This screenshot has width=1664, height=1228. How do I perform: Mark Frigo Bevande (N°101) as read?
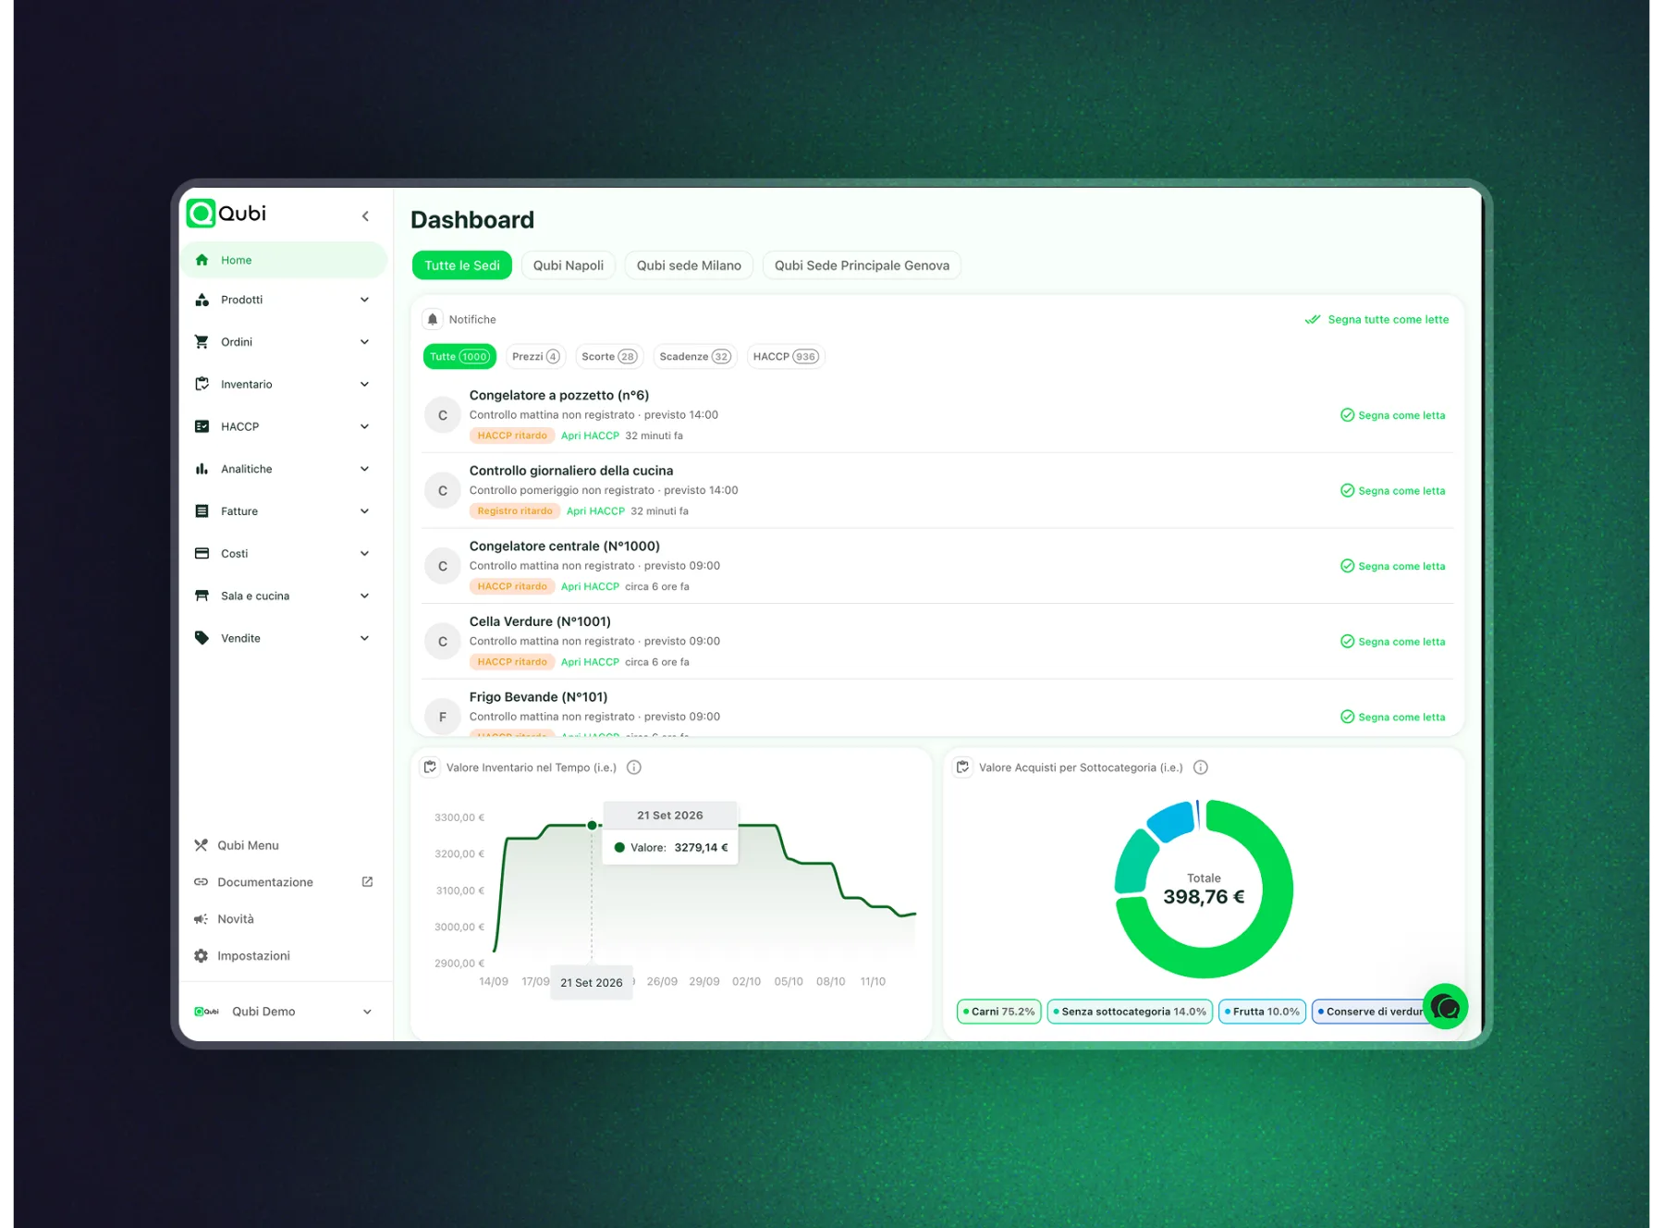pos(1392,717)
